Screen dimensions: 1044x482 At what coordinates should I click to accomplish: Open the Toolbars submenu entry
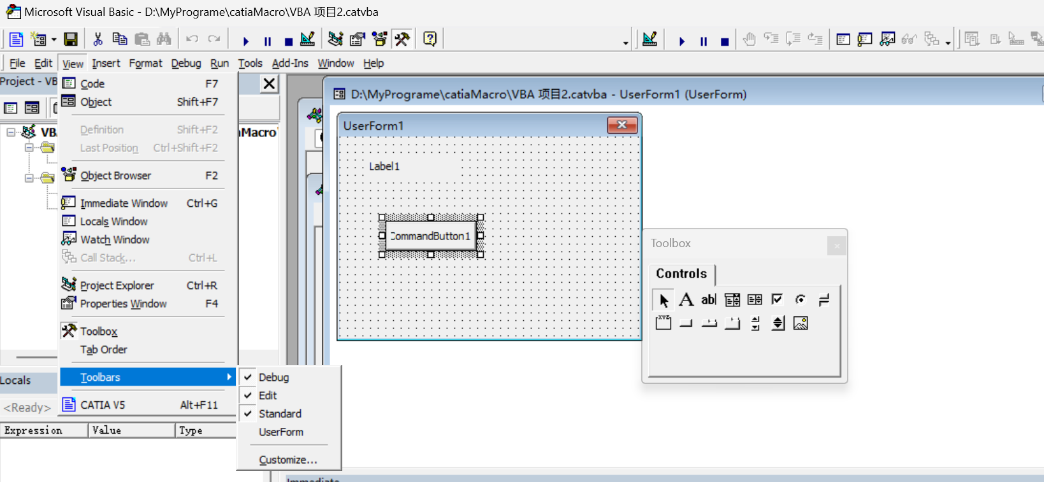(x=148, y=377)
